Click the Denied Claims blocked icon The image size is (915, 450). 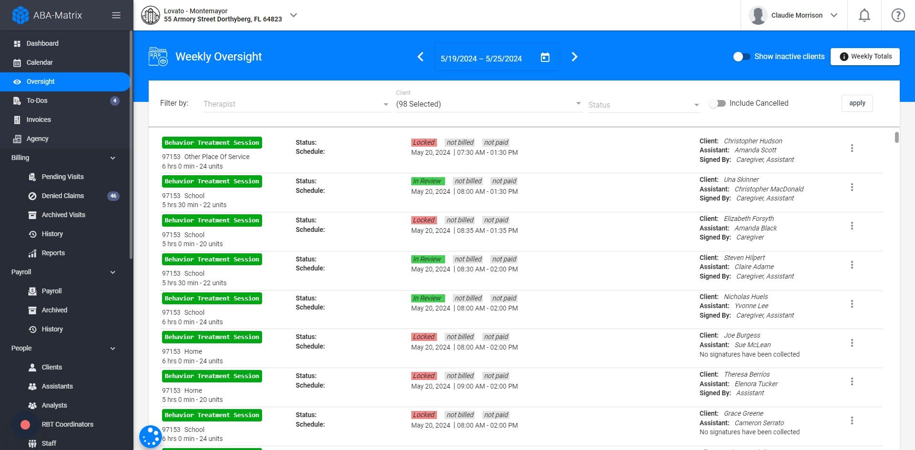tap(32, 196)
